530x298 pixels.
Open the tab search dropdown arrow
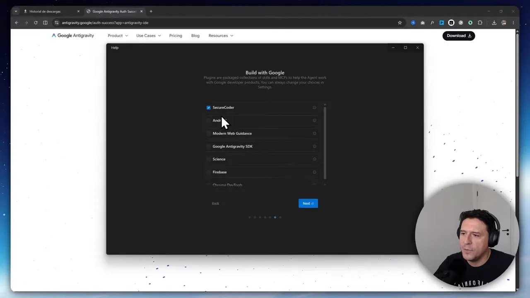[x=16, y=11]
